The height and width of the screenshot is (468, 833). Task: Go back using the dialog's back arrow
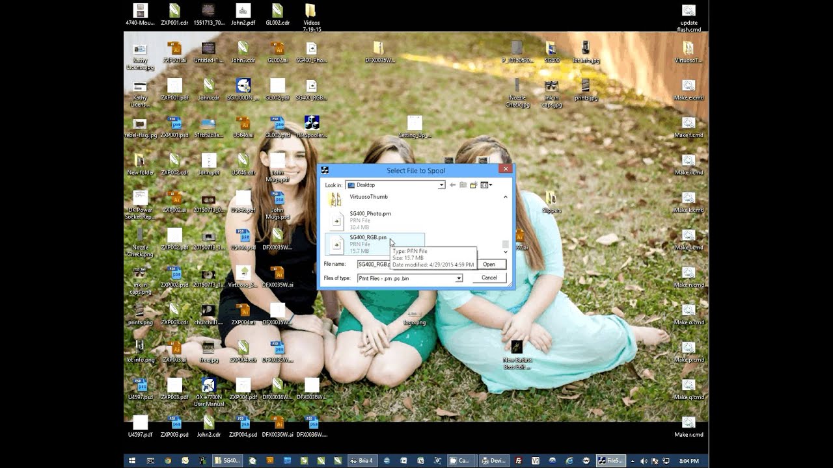(453, 185)
